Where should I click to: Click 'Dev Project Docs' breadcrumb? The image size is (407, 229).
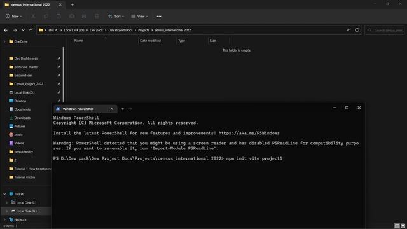point(120,30)
